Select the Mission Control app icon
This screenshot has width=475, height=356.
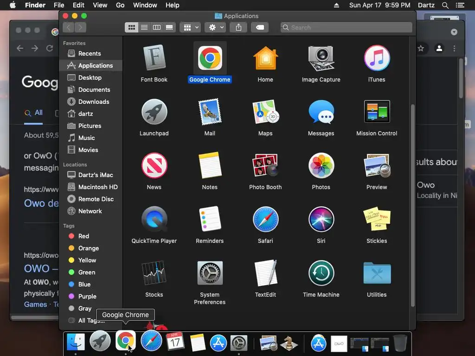(377, 111)
